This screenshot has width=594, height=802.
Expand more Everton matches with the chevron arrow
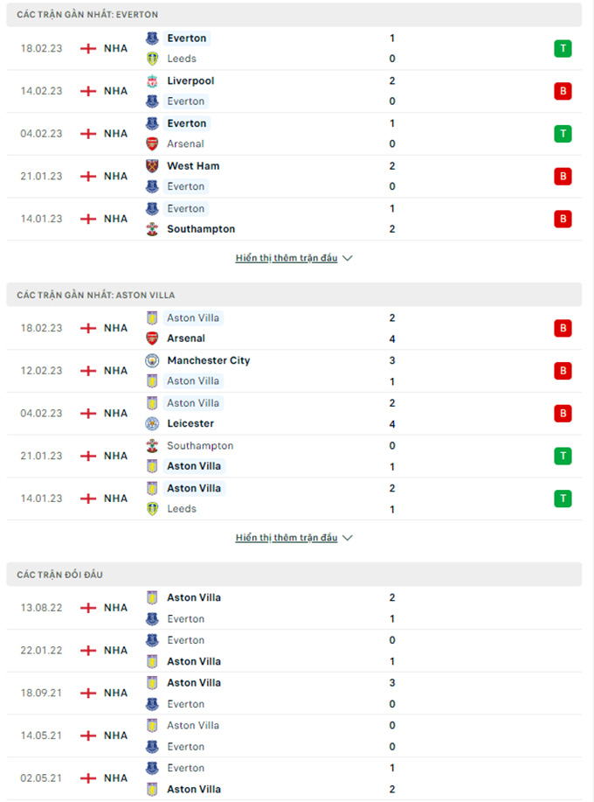[348, 258]
